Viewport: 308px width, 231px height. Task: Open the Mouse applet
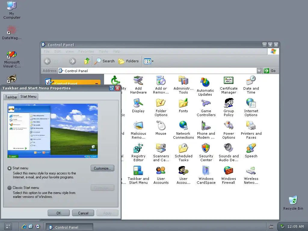click(161, 128)
